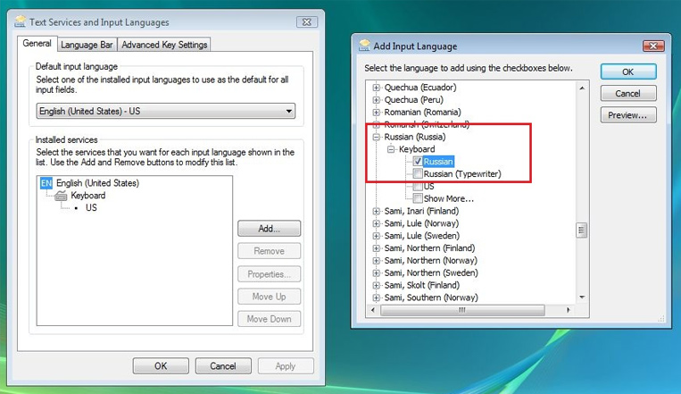Click the Add Input Language title icon
This screenshot has width=681, height=394.
[364, 46]
